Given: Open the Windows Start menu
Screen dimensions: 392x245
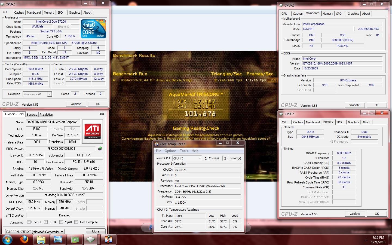Looking at the screenshot, I should [7, 240].
